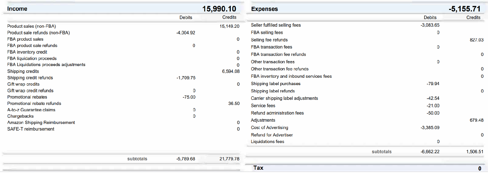This screenshot has height=173, width=488.
Task: Select the Income debits subtotal -5,789.68
Action: click(186, 159)
